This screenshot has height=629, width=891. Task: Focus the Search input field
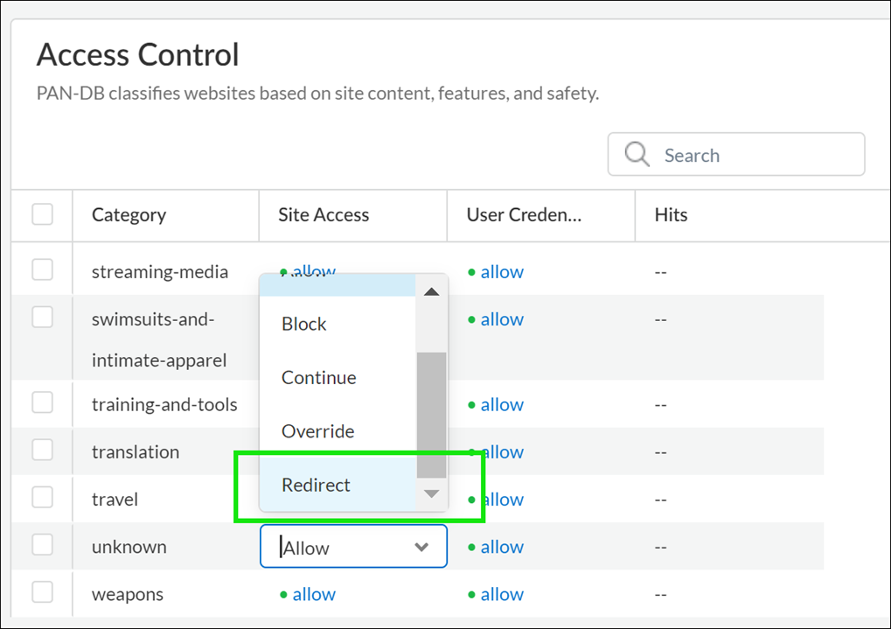click(x=736, y=154)
